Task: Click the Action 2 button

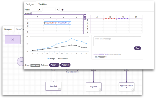Action: [x=65, y=65]
